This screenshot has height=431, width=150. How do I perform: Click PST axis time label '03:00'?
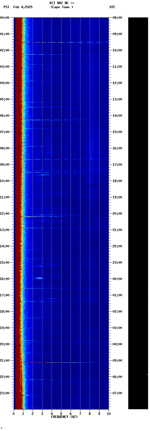click(x=5, y=67)
